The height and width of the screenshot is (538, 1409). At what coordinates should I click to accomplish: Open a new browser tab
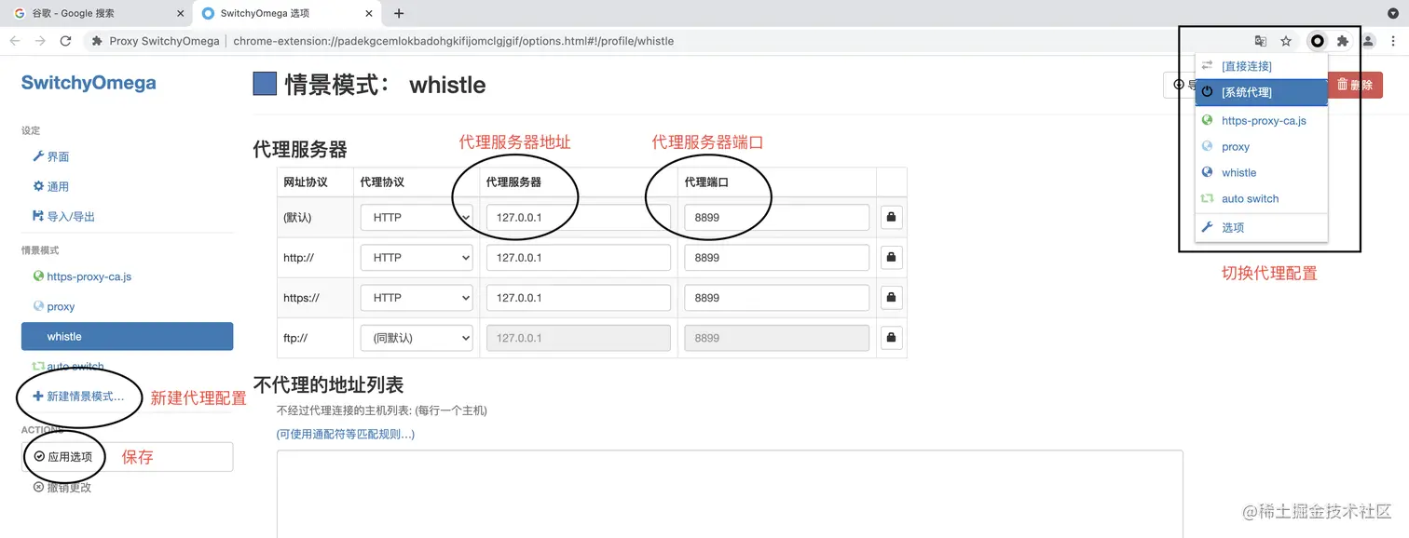(399, 13)
